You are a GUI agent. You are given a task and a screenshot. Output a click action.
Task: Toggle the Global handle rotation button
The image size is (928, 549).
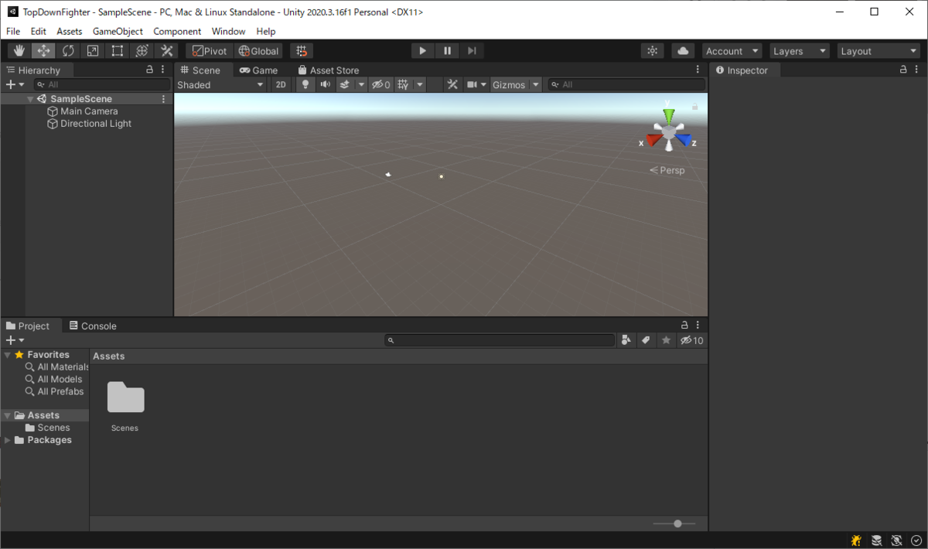(258, 51)
